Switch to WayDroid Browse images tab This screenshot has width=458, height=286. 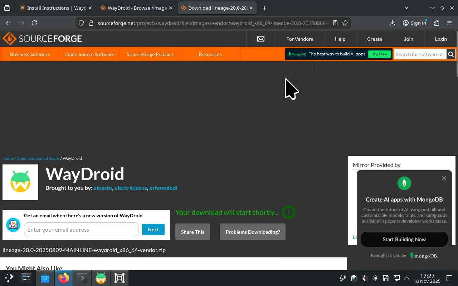tap(136, 8)
